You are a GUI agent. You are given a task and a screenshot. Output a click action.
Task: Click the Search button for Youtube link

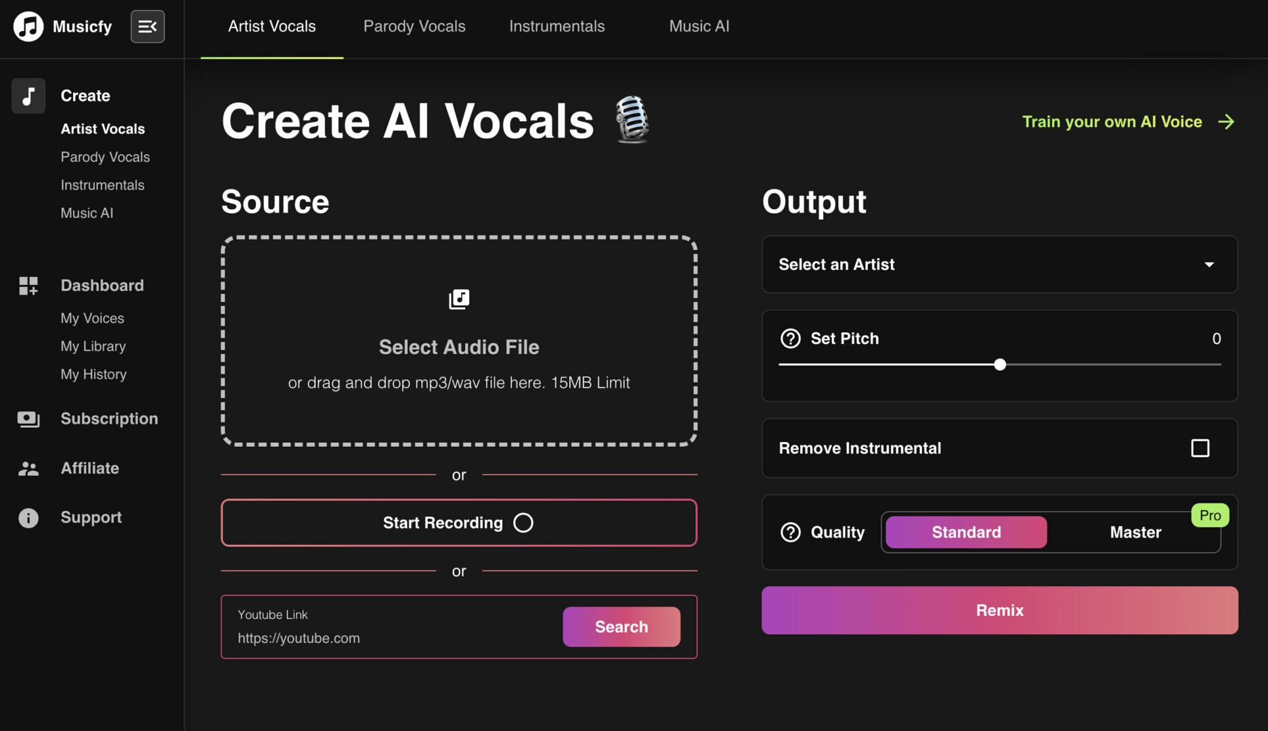[x=621, y=627]
